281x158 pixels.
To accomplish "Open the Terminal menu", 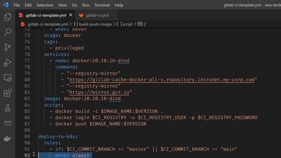I will click(102, 5).
